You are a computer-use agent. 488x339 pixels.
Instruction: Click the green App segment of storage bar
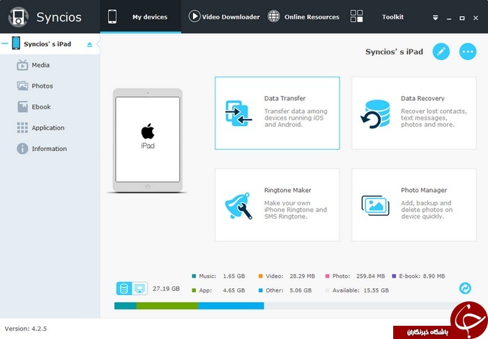click(167, 306)
